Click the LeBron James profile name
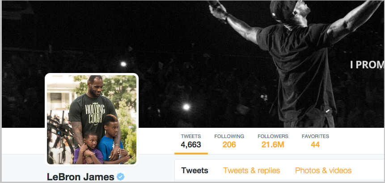This screenshot has width=385, height=183. pos(80,177)
